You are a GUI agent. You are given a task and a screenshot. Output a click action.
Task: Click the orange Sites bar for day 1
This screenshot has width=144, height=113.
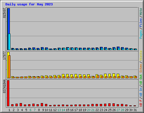9,67
